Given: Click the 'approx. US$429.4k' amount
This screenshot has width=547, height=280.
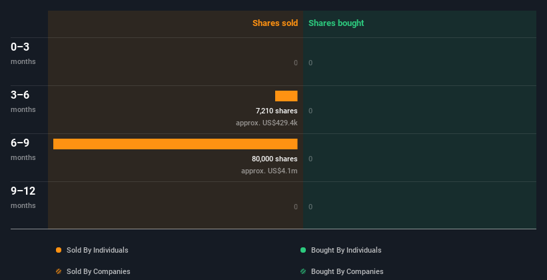Looking at the screenshot, I should pos(267,123).
